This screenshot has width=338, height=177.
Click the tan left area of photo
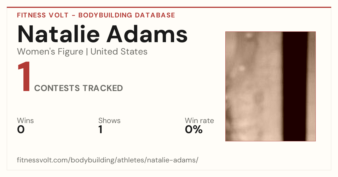[x=254, y=86]
